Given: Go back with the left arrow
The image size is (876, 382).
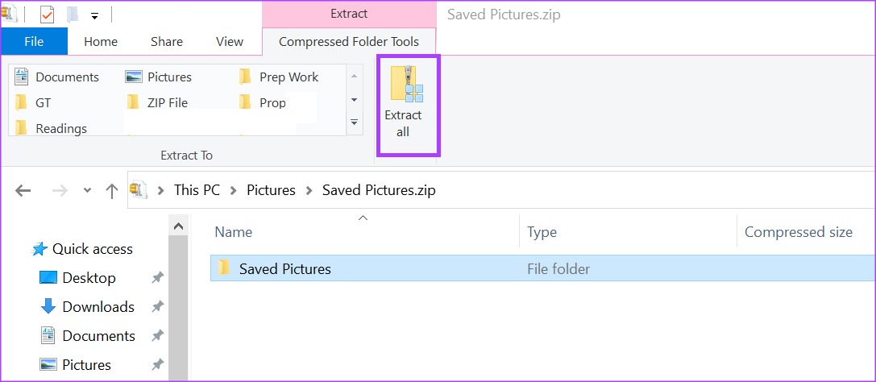Looking at the screenshot, I should tap(23, 190).
